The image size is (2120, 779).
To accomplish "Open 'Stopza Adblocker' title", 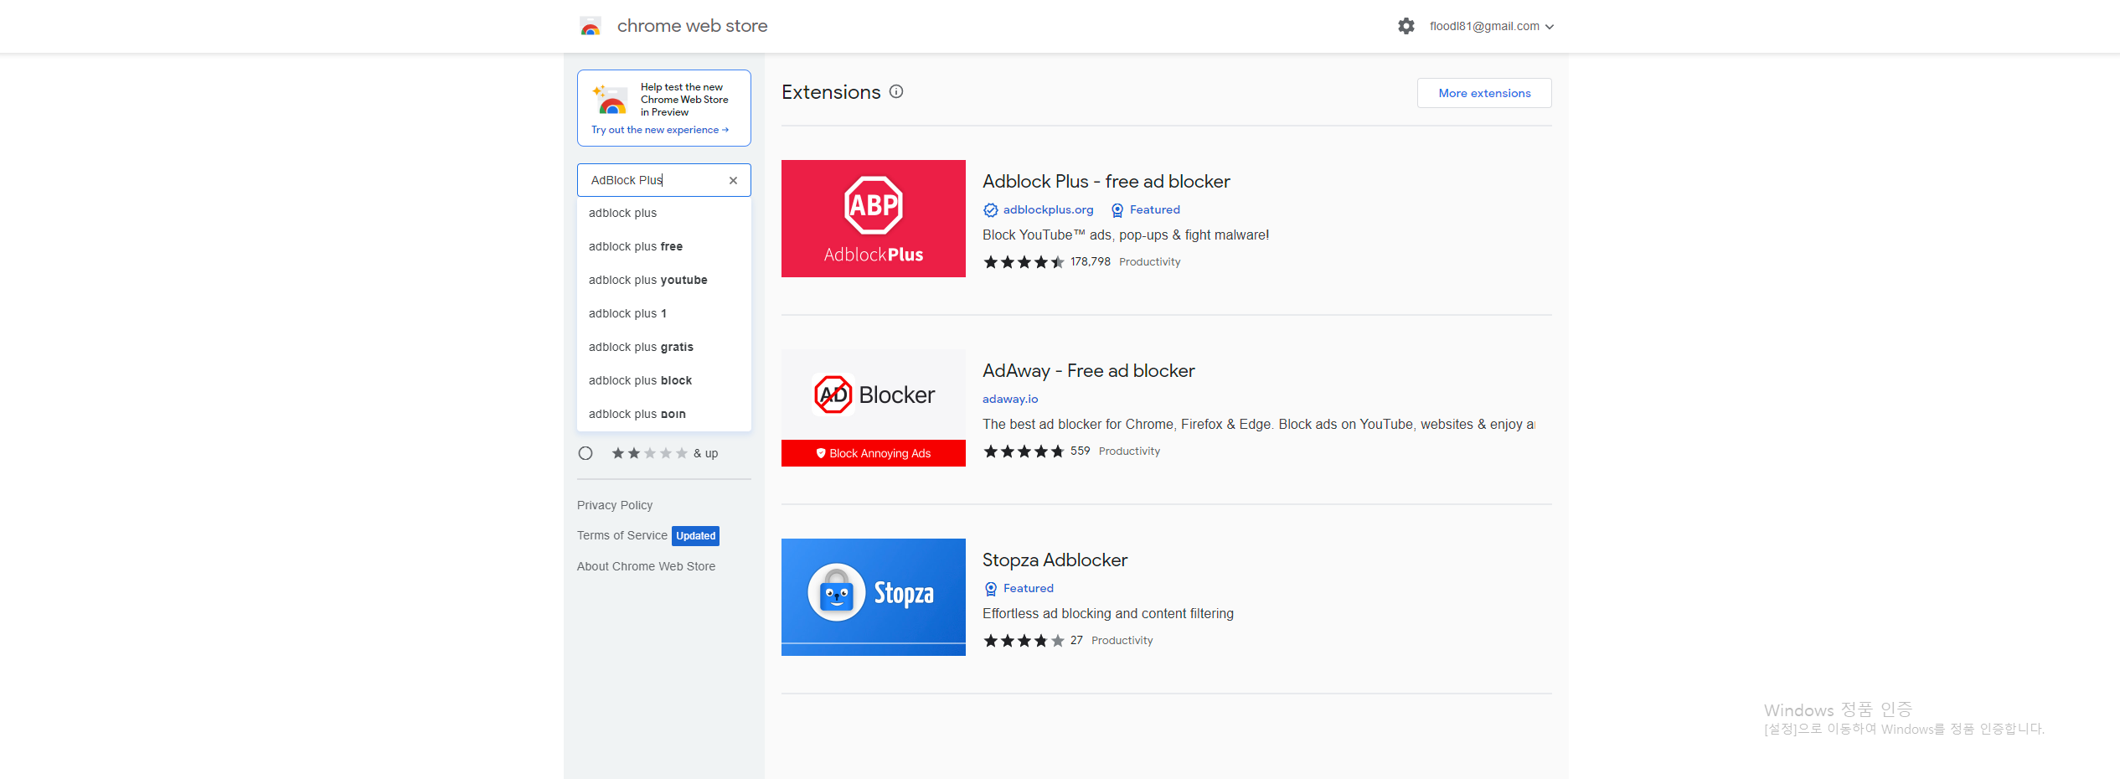I will [x=1055, y=560].
